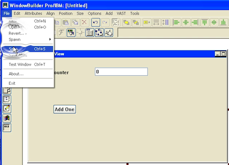Open the File menu

[x=6, y=13]
